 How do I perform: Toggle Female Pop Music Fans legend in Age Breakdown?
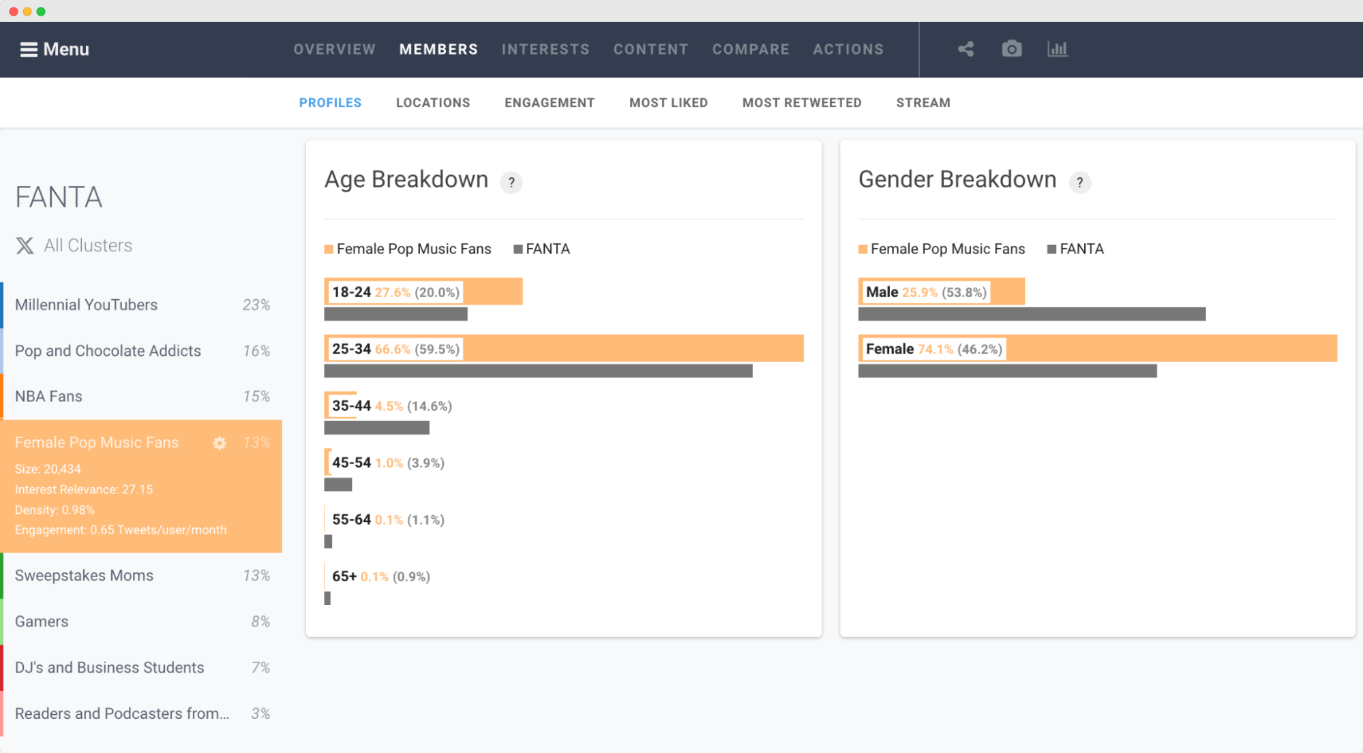click(x=408, y=249)
